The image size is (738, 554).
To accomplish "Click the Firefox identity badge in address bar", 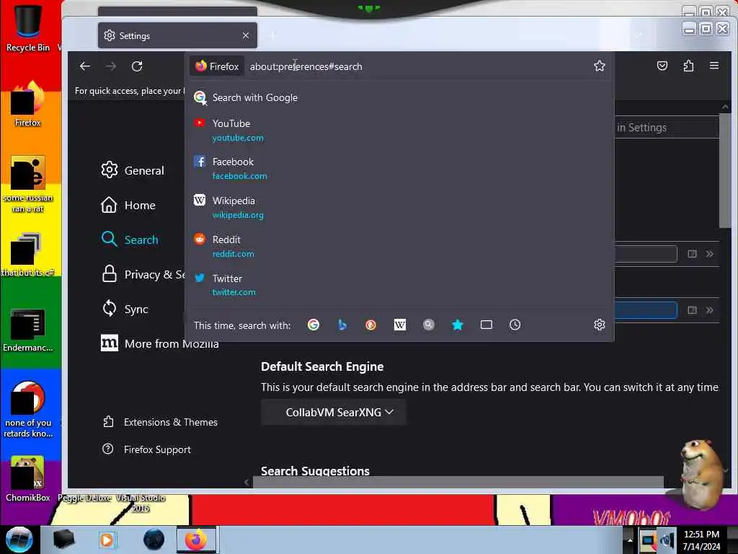I will click(218, 66).
